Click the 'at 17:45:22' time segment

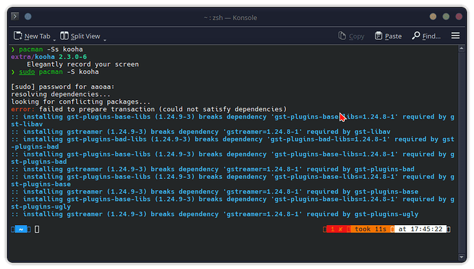click(420, 229)
